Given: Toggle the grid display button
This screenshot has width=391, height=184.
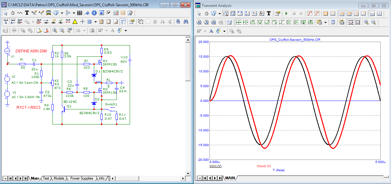Looking at the screenshot, I should (x=90, y=22).
